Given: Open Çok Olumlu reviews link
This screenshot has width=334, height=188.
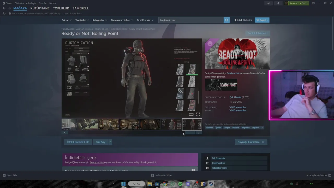Looking at the screenshot, I should pos(235,97).
